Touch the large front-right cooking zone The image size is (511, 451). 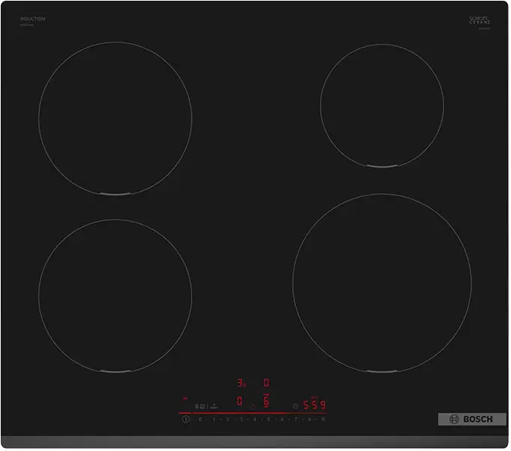pyautogui.click(x=382, y=283)
